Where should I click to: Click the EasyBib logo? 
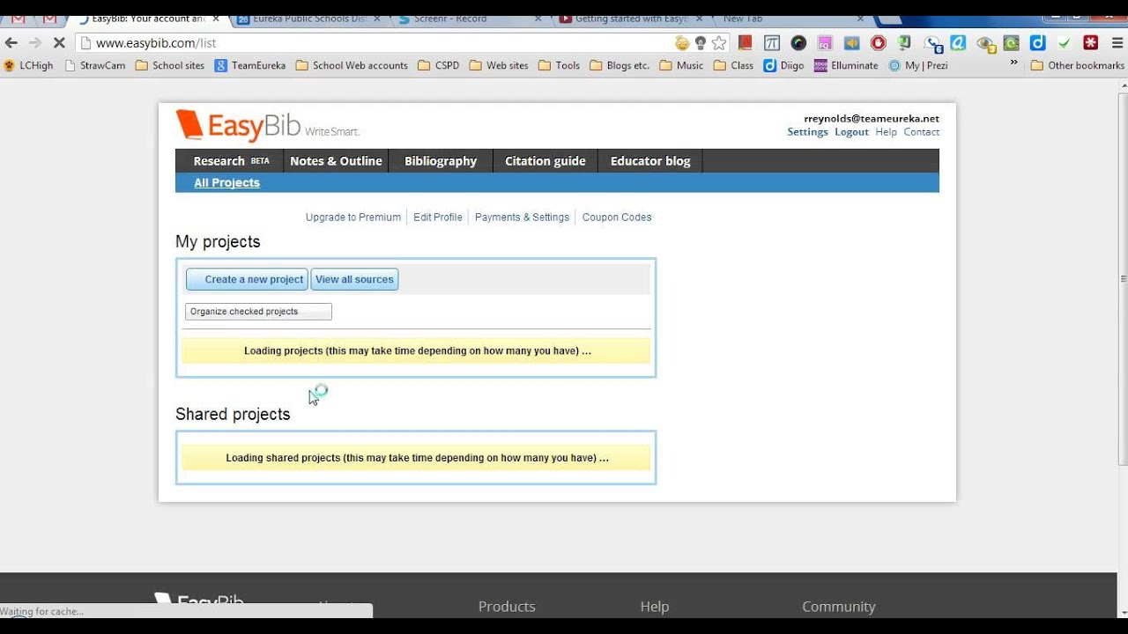(267, 126)
